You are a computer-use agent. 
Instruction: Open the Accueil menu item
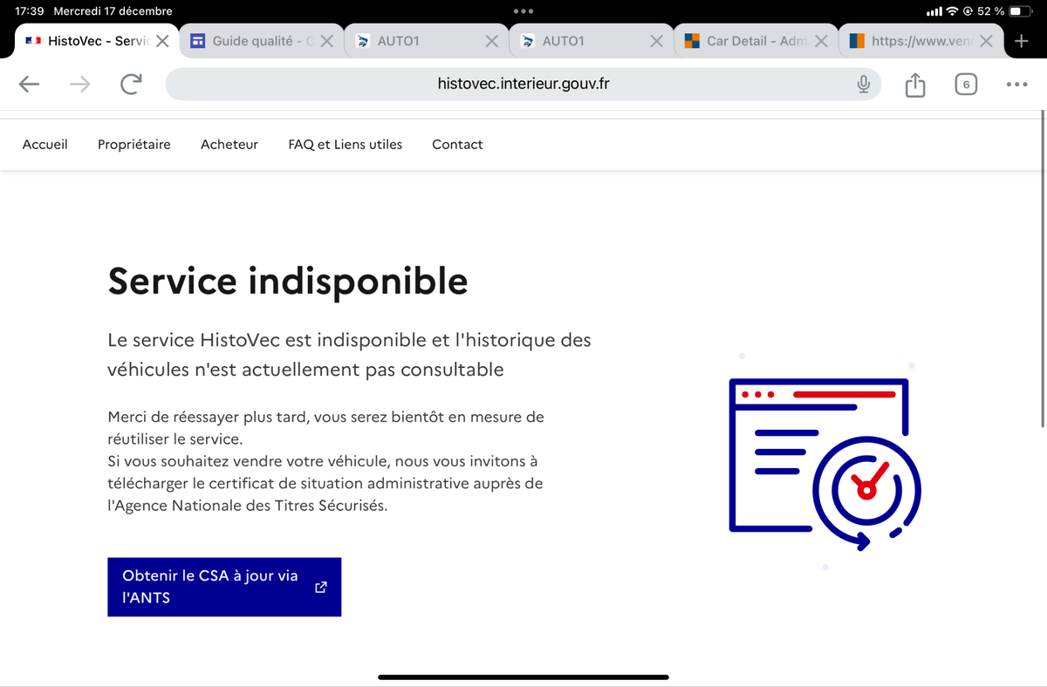click(x=44, y=145)
